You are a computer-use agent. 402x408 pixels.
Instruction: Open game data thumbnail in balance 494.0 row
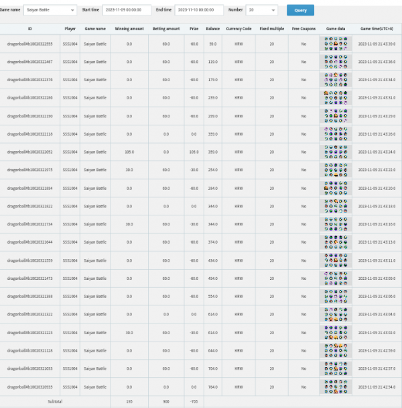pos(336,278)
